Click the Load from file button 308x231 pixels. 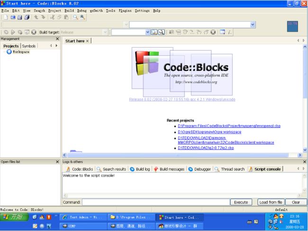[271, 202]
